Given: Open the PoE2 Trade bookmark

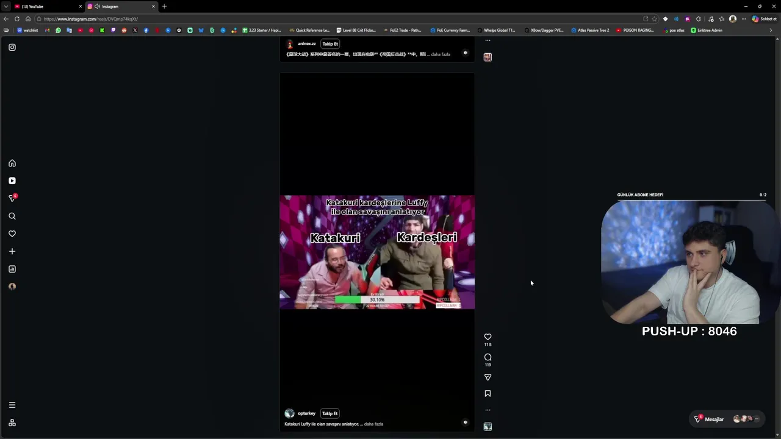Looking at the screenshot, I should (x=402, y=30).
